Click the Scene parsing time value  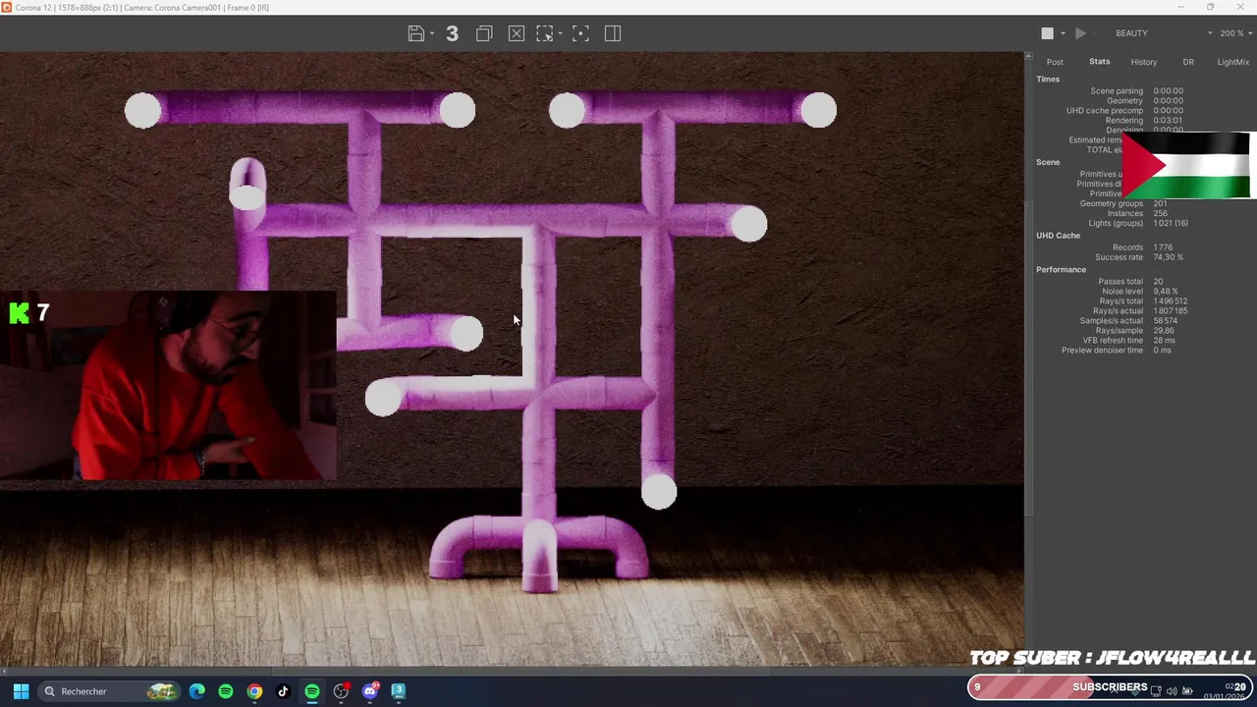(1168, 91)
